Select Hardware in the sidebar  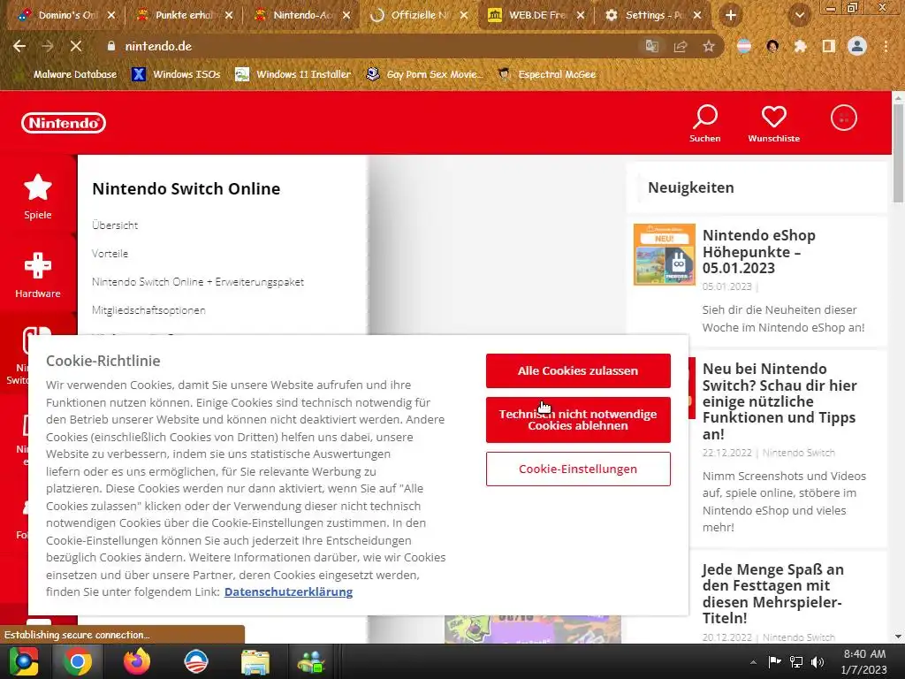[37, 275]
